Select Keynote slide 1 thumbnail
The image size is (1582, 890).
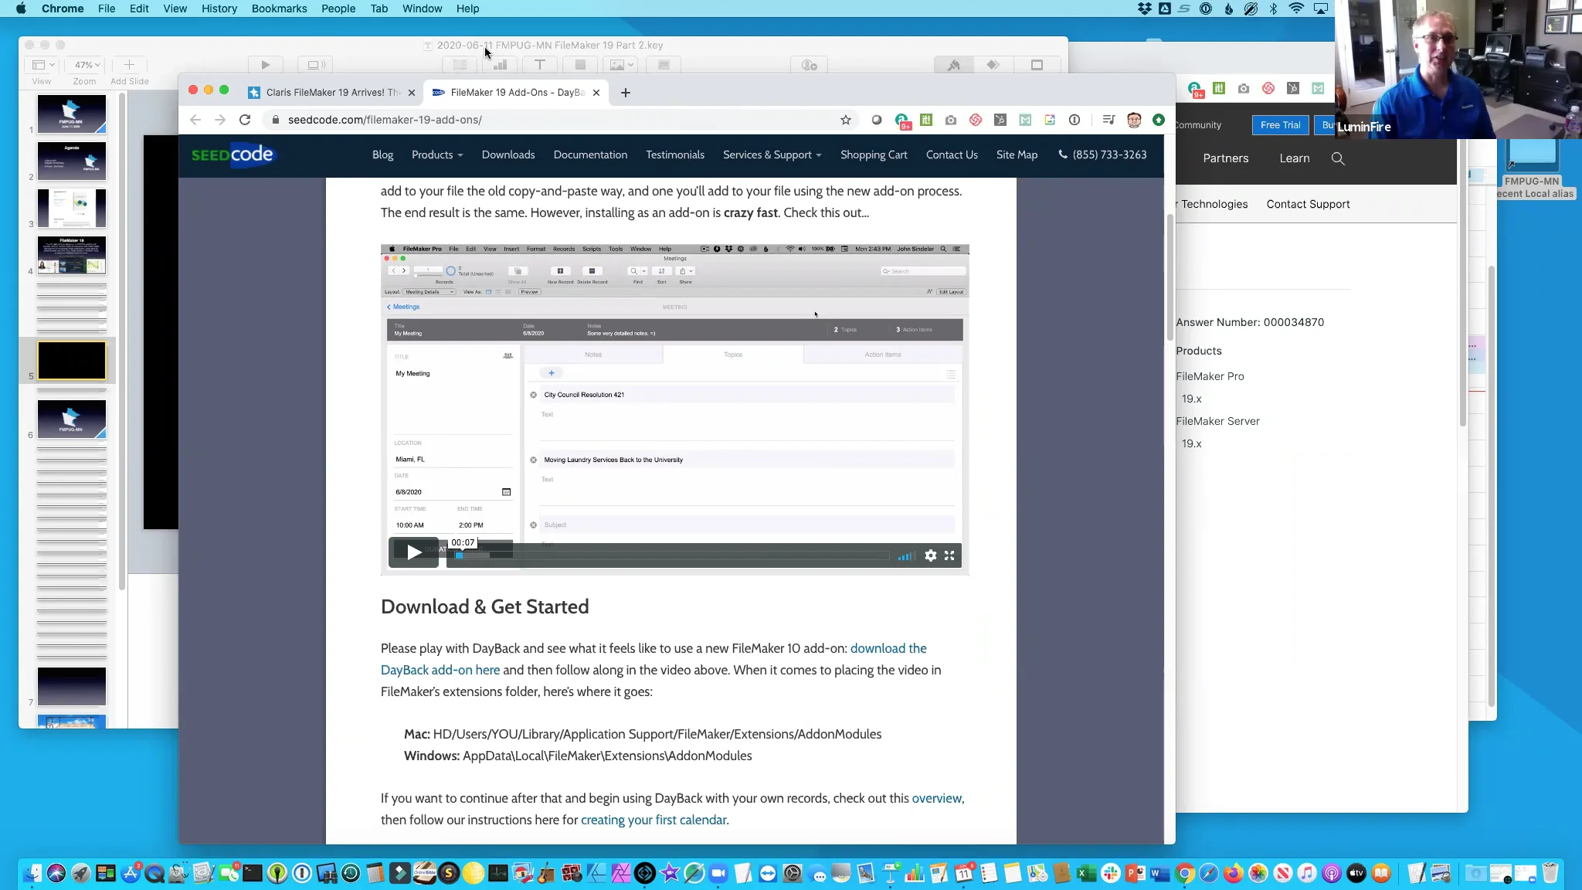(x=72, y=114)
